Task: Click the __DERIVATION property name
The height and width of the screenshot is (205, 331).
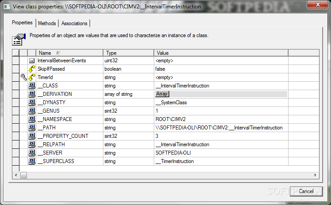Action: (x=55, y=94)
